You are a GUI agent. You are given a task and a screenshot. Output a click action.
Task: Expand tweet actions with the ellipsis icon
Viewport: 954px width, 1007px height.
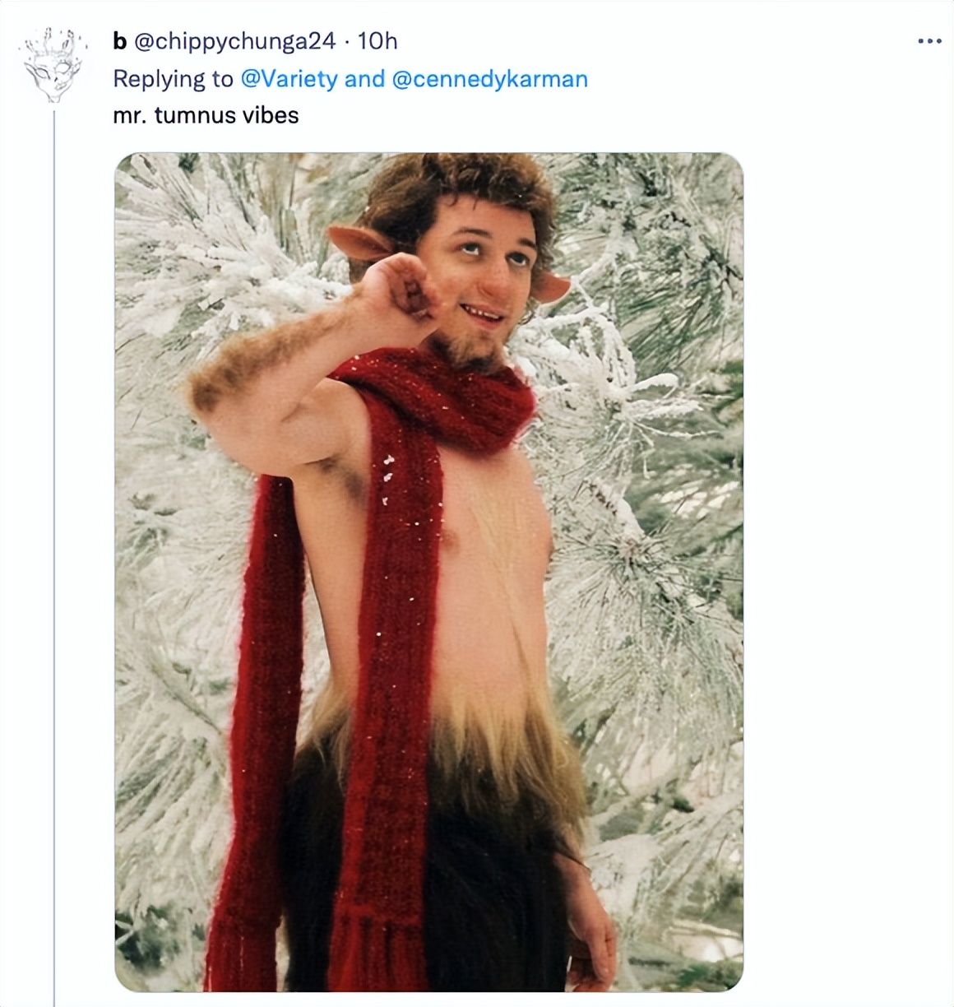[x=929, y=40]
